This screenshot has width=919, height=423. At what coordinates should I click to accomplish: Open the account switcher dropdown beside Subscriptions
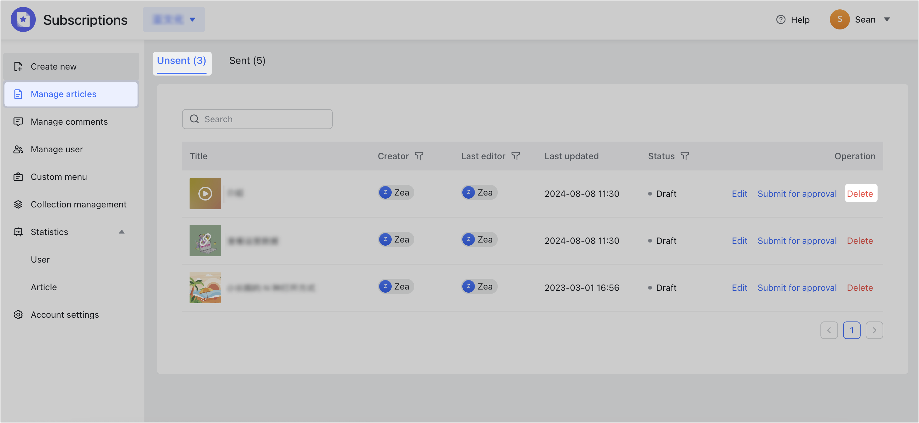coord(193,19)
